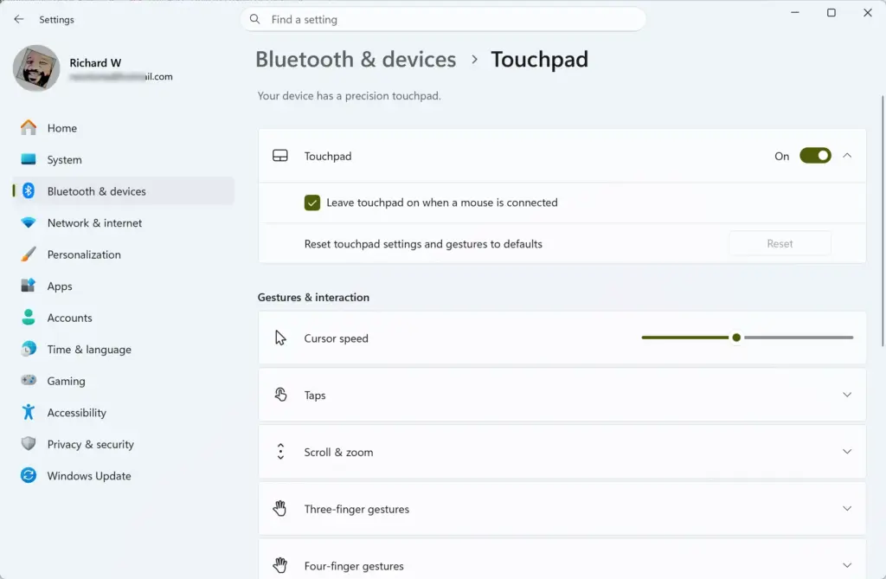Image resolution: width=886 pixels, height=579 pixels.
Task: Click the Gaming controller icon
Action: coord(29,381)
